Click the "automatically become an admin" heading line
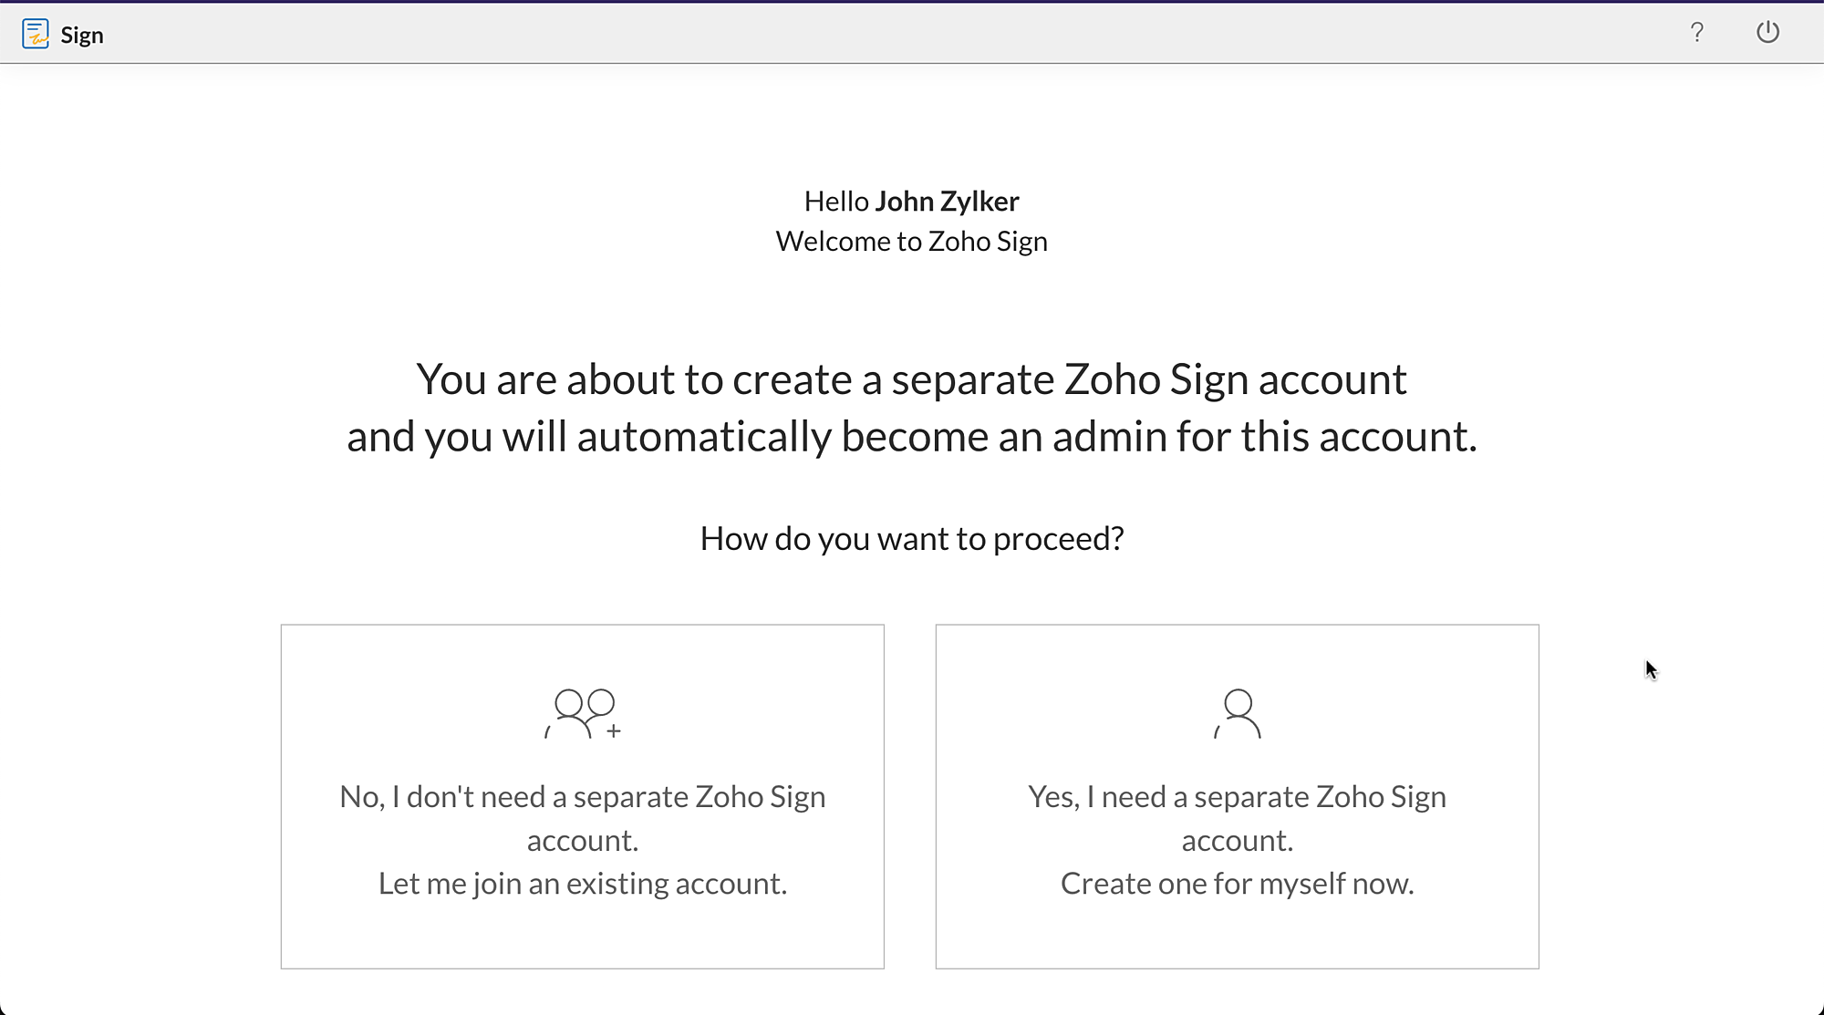This screenshot has height=1015, width=1824. tap(911, 436)
